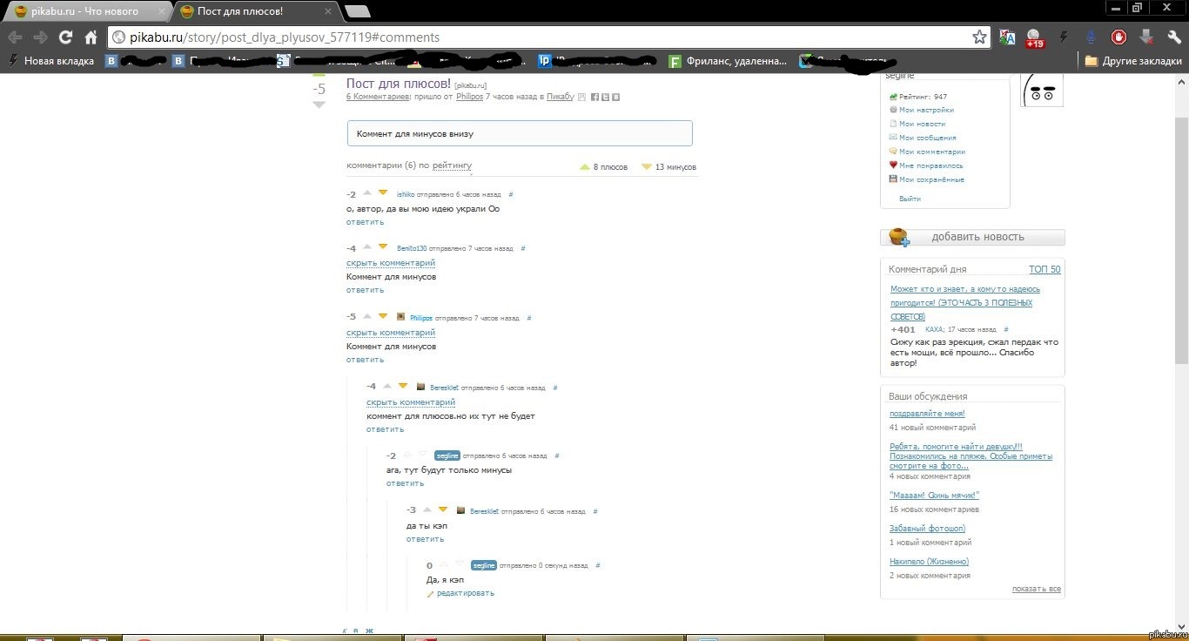Click the add-news pot icon
This screenshot has width=1189, height=641.
click(900, 237)
